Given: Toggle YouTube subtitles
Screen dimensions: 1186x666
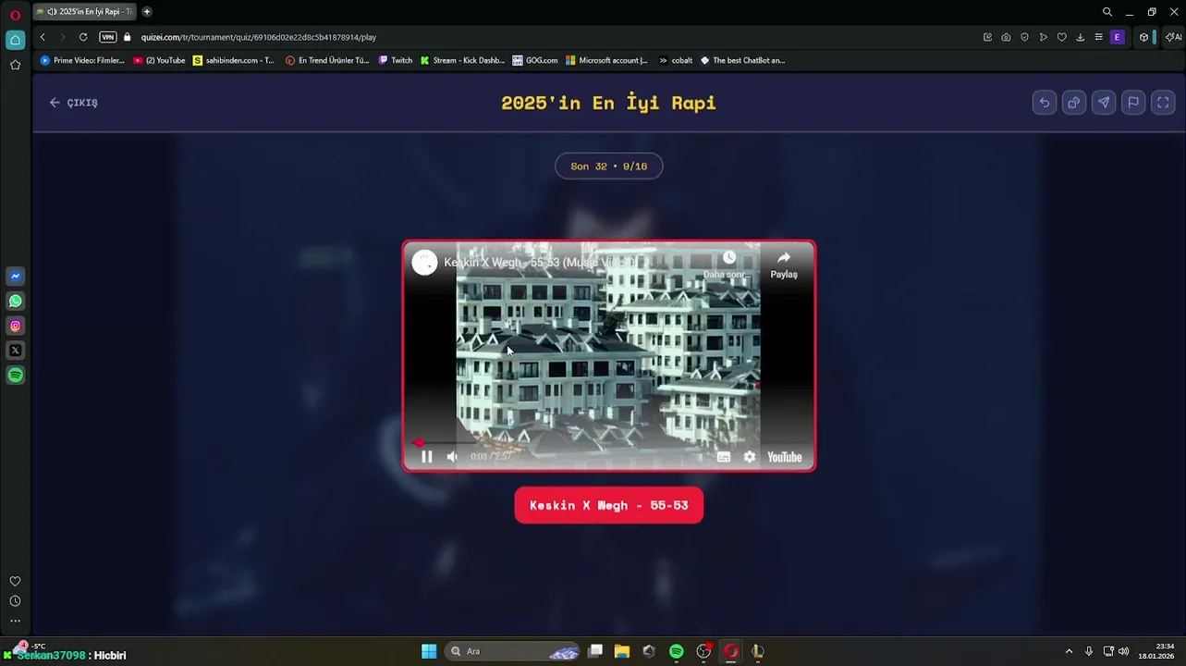Looking at the screenshot, I should click(724, 457).
